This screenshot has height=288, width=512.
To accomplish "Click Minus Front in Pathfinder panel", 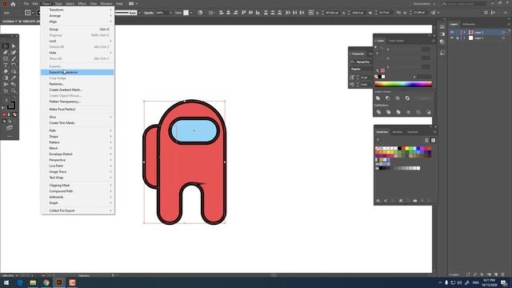I will point(387,98).
